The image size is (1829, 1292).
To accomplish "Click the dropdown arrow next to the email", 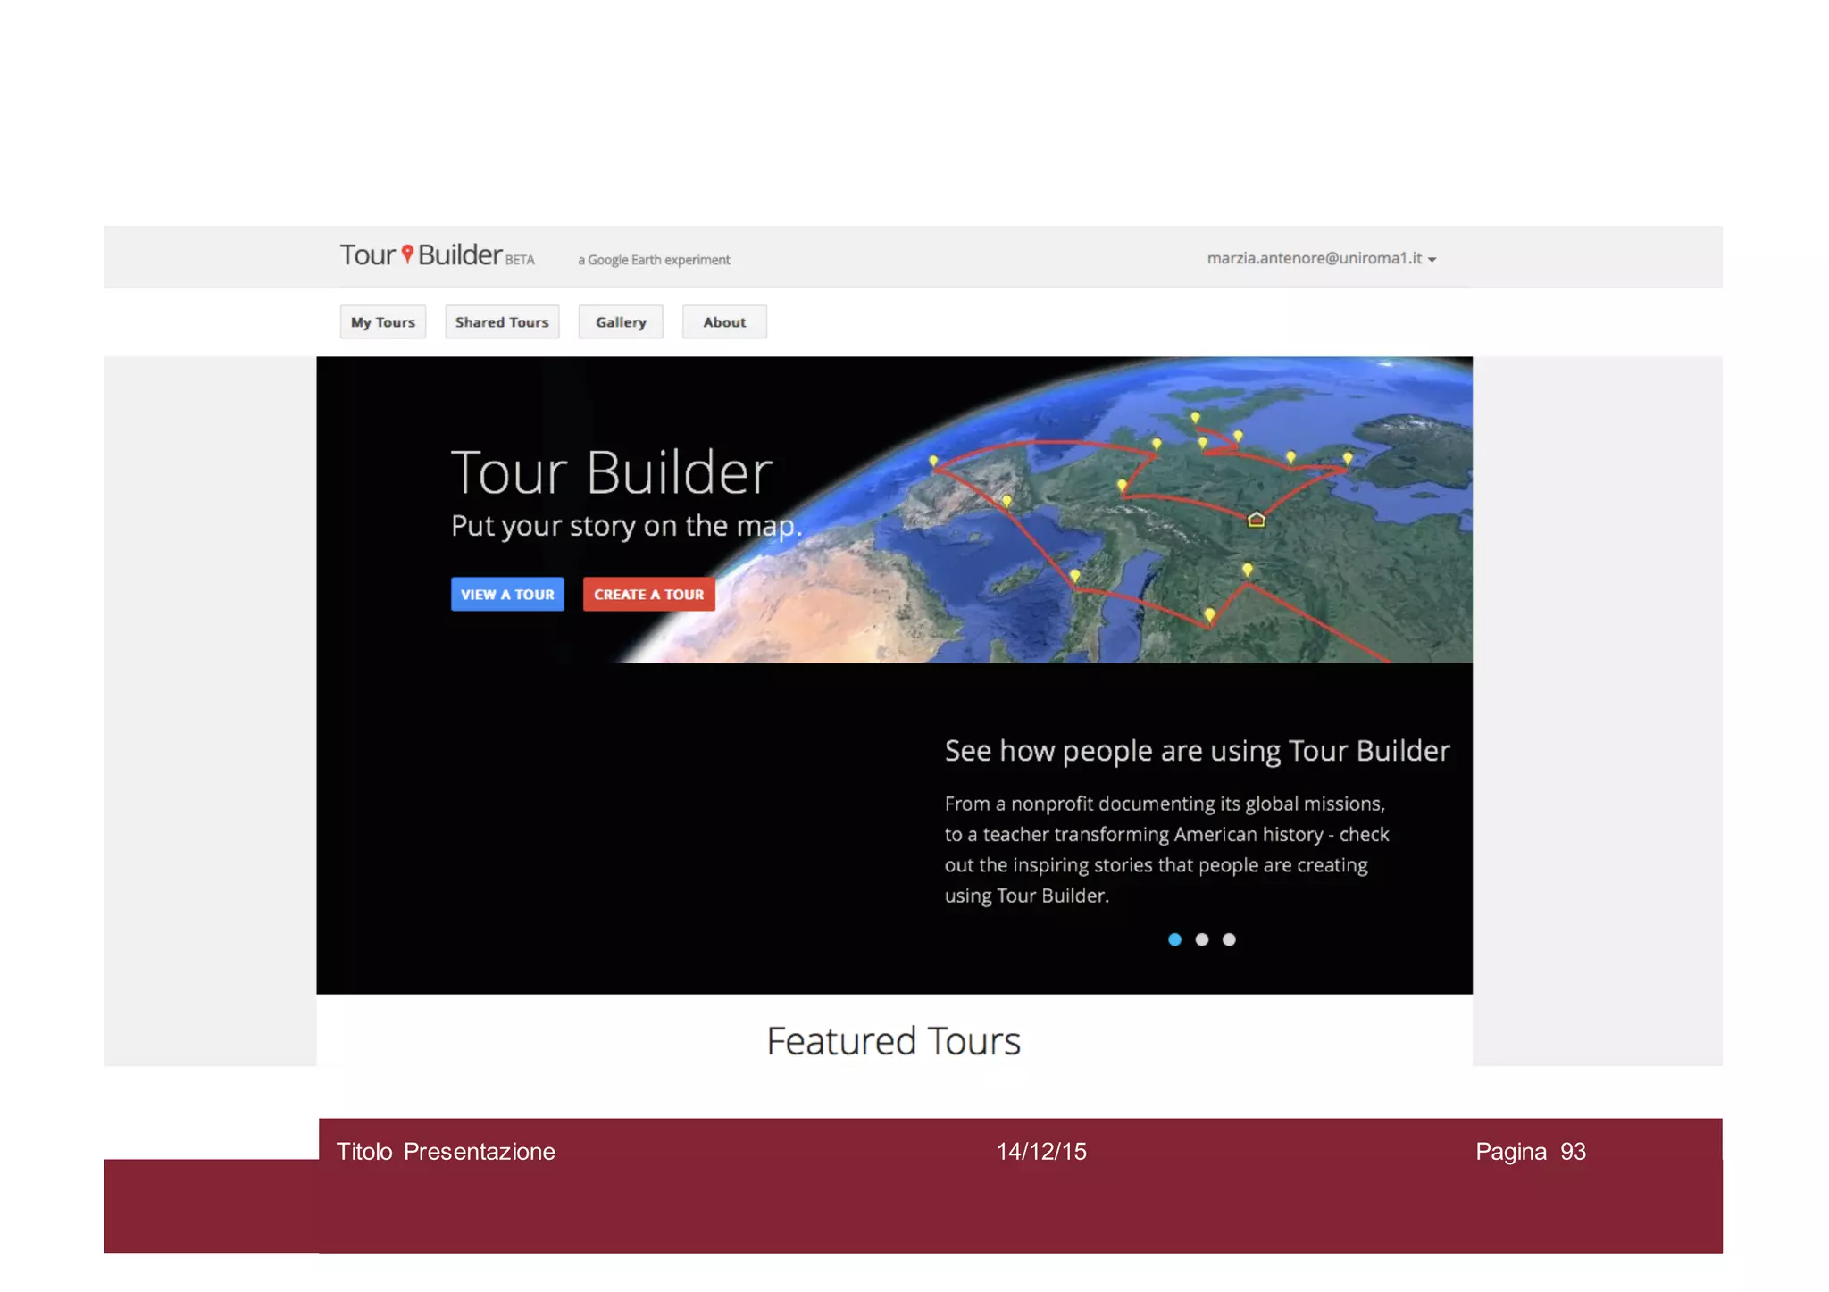I will (x=1432, y=260).
